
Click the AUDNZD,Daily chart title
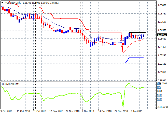11,2
